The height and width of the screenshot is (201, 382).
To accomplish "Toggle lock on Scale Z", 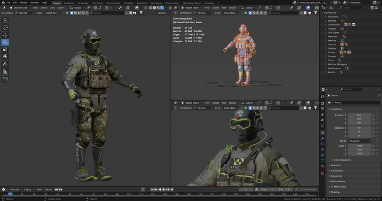I will (x=373, y=154).
